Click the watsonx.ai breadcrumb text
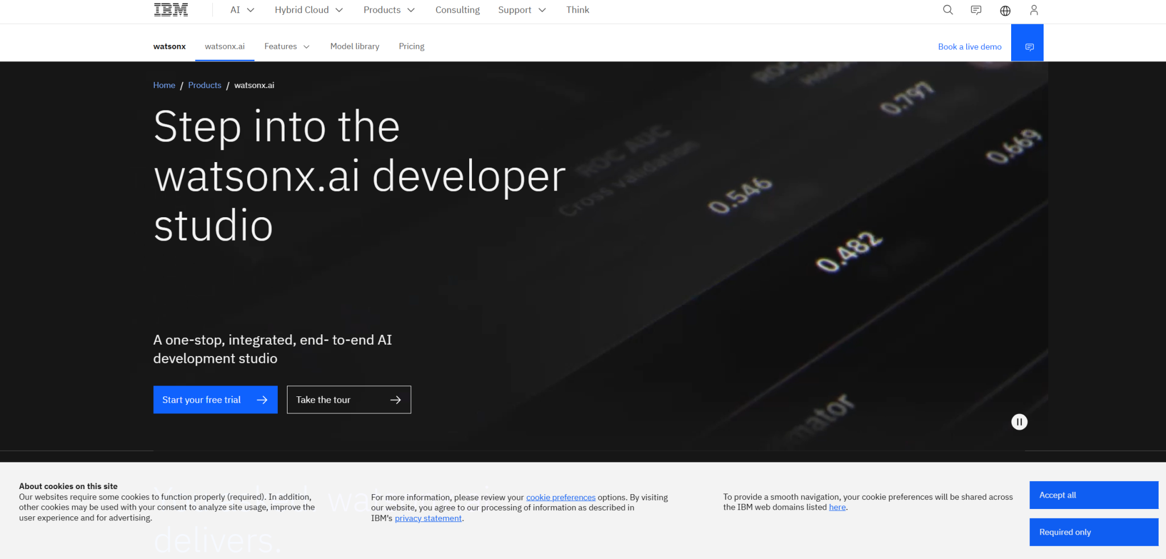 coord(254,85)
